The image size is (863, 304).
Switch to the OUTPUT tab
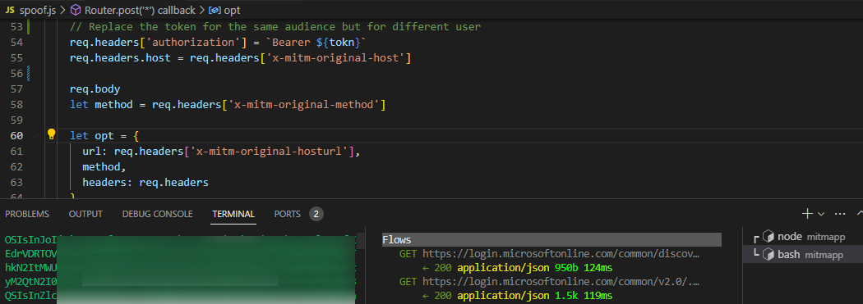(85, 214)
